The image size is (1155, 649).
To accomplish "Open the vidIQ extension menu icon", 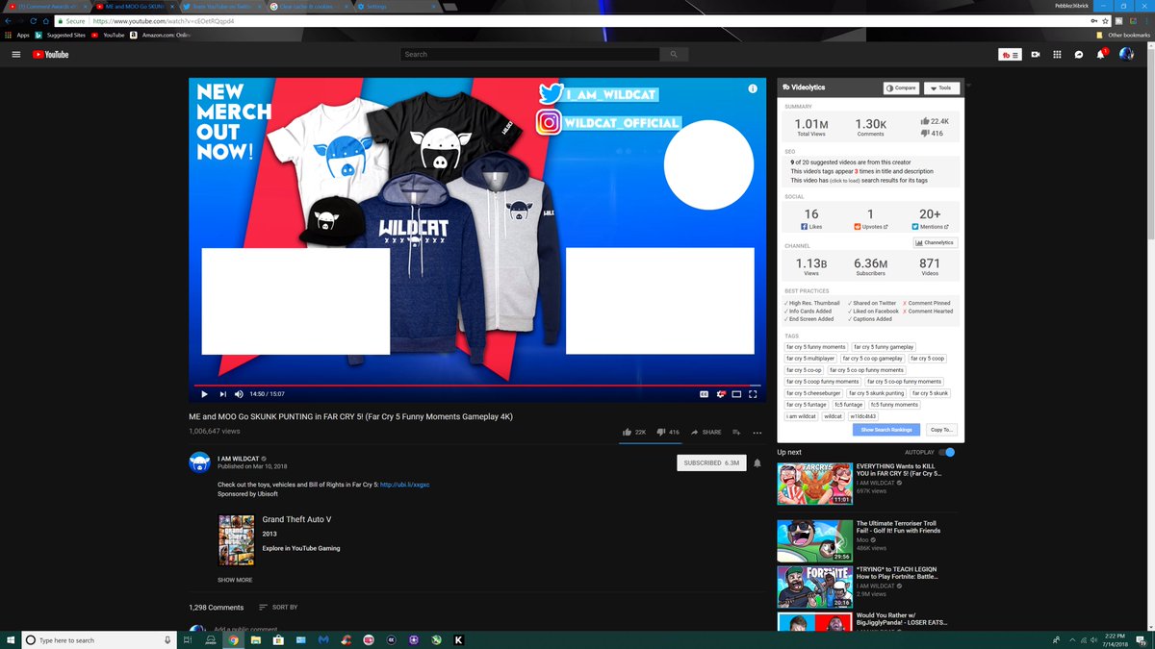I will tap(1010, 55).
